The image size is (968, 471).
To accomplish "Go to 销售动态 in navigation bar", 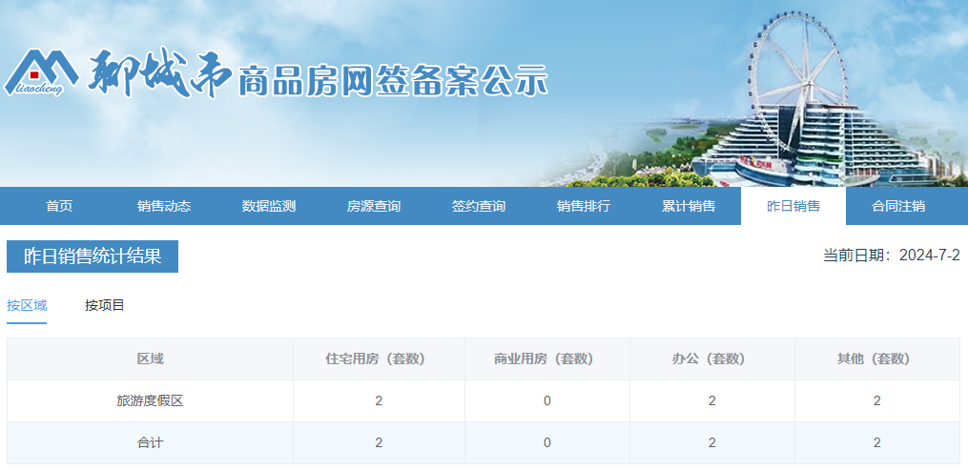I will 164,206.
